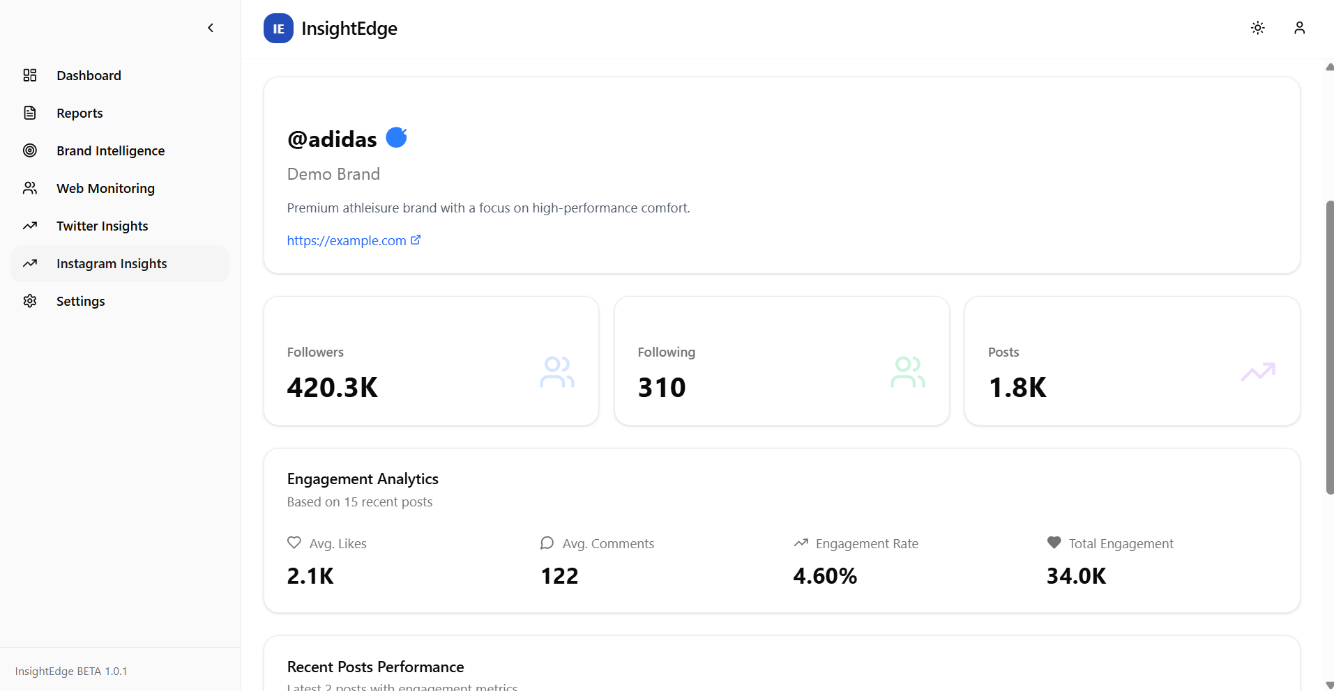Select the Web Monitoring users icon

(29, 188)
